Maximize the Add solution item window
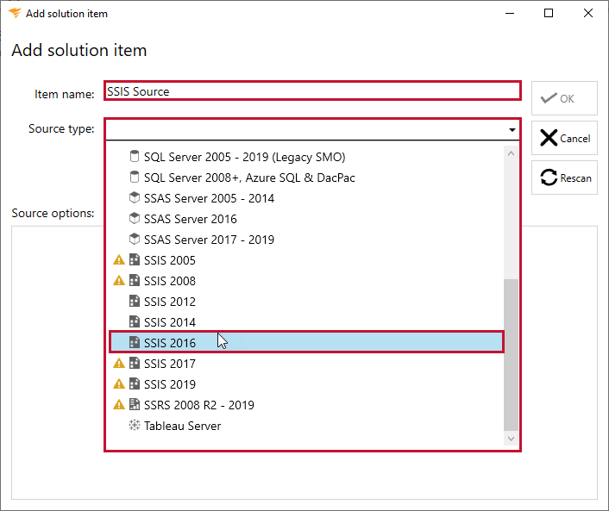Screen dimensions: 609x511 (x=549, y=13)
